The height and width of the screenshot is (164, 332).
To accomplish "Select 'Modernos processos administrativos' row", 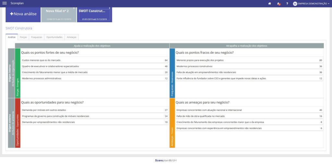I will [95, 78].
